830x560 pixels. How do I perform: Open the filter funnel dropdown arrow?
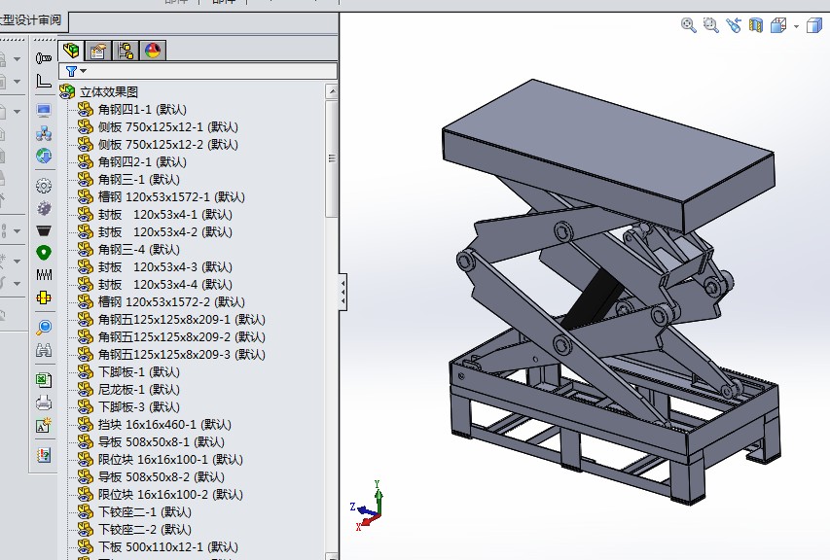point(84,71)
